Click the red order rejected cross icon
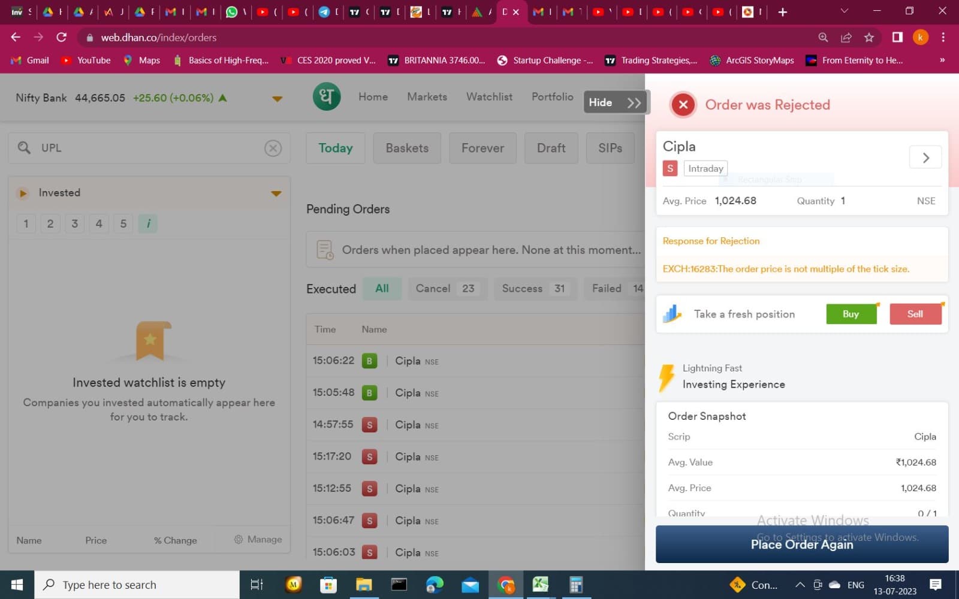 683,105
